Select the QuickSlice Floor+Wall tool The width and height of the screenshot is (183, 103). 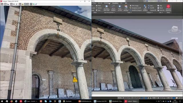106,8
